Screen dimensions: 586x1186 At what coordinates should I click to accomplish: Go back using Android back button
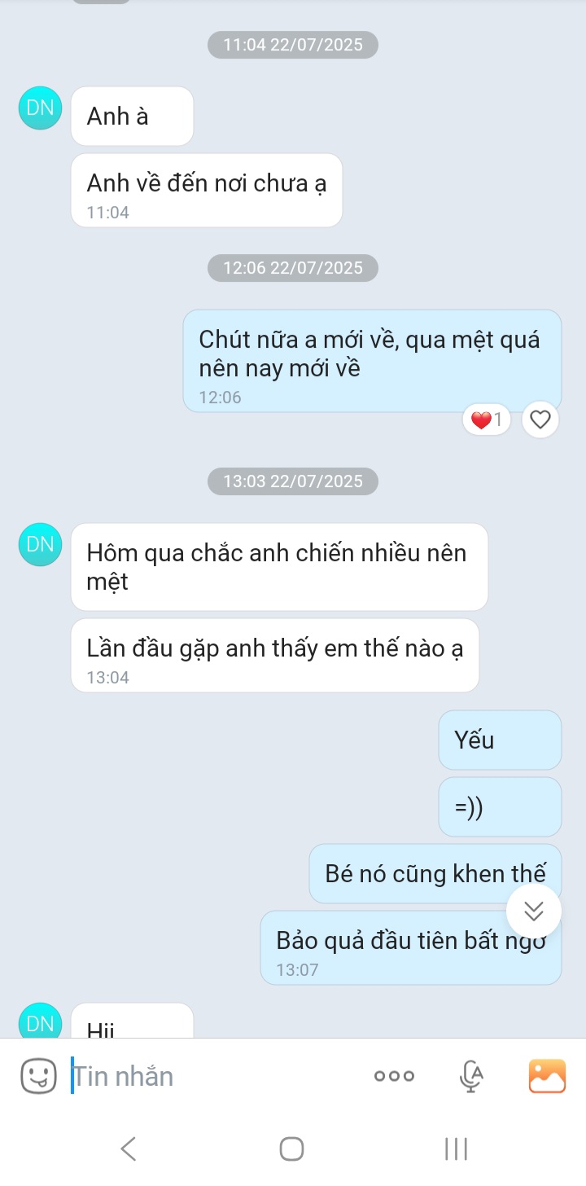coord(128,1149)
